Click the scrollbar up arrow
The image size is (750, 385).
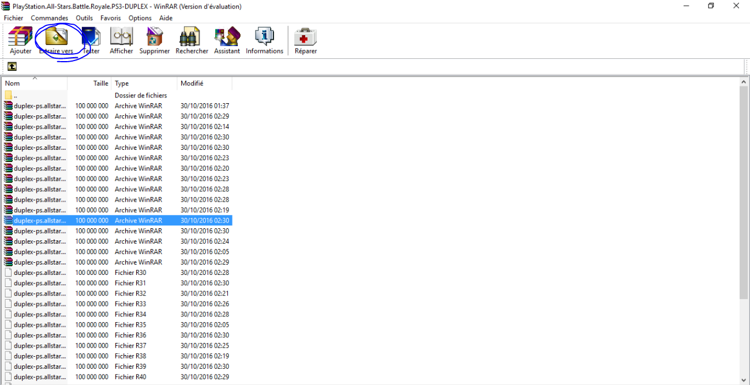(x=744, y=82)
